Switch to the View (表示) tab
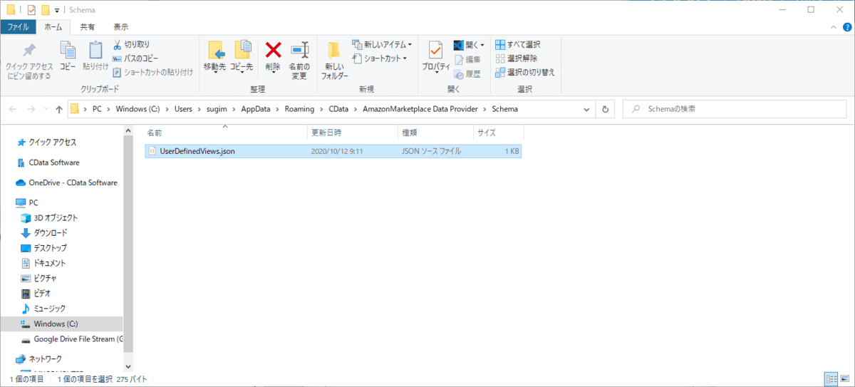 coord(121,26)
